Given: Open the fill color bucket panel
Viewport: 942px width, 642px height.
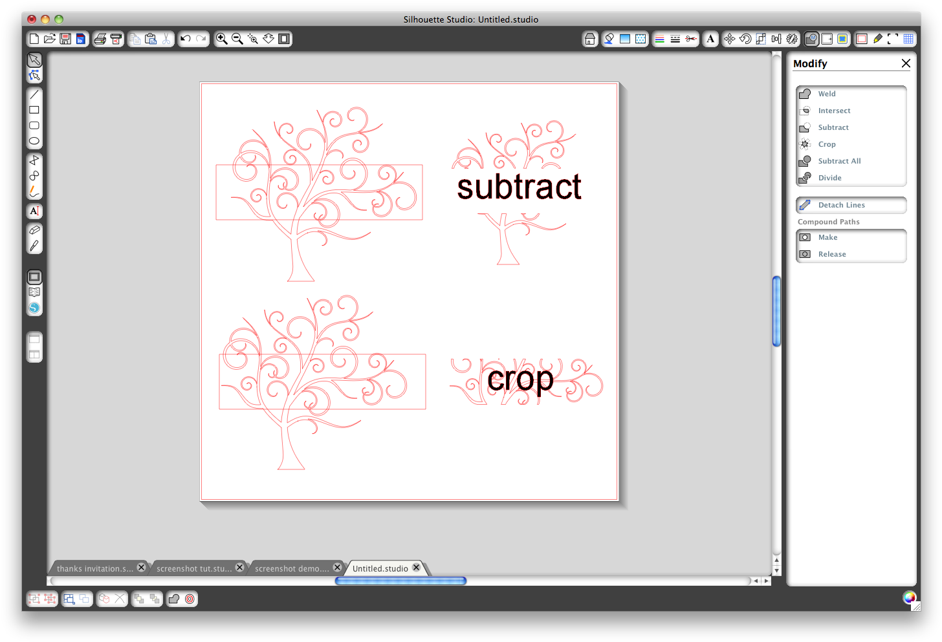Looking at the screenshot, I should (x=609, y=39).
